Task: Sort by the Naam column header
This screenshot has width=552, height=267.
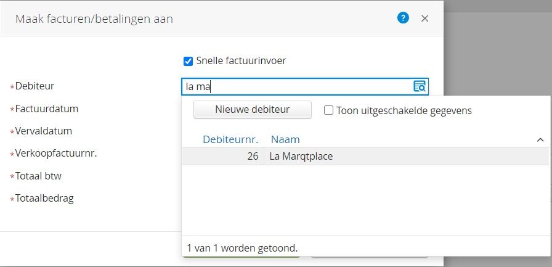Action: click(285, 139)
